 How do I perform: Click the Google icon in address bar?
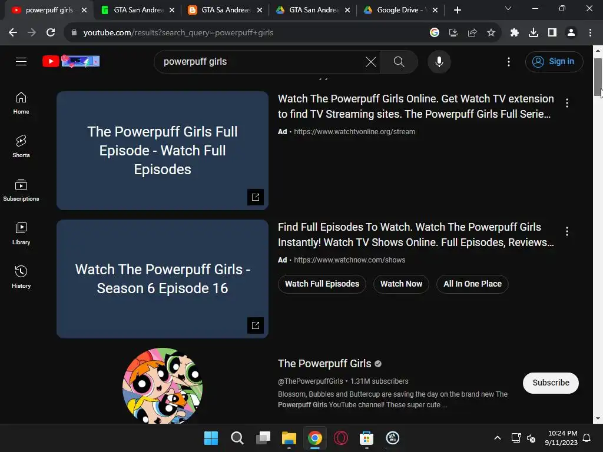click(435, 33)
